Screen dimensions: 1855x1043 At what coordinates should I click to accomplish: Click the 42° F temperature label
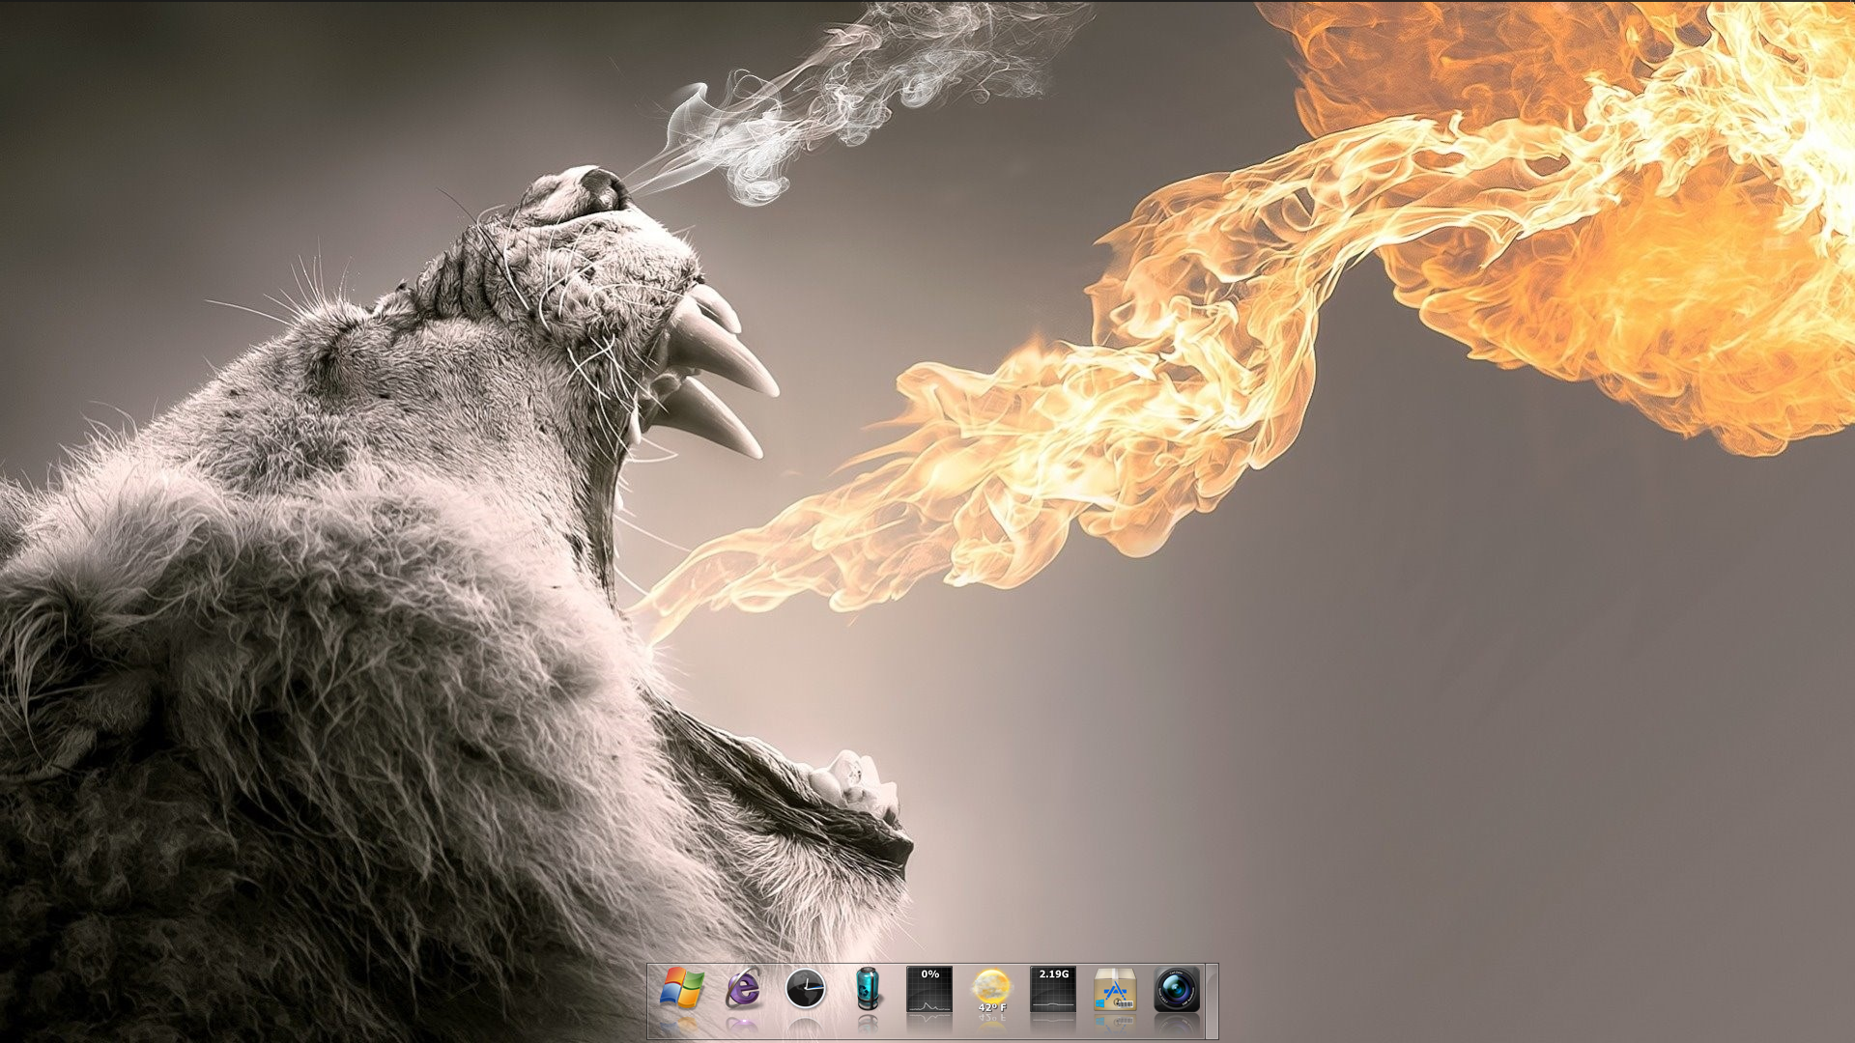pos(991,1007)
